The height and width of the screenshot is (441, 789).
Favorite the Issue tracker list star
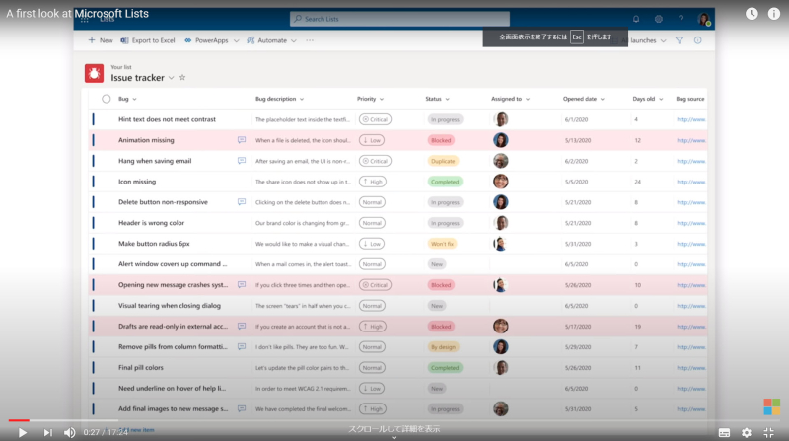point(182,78)
